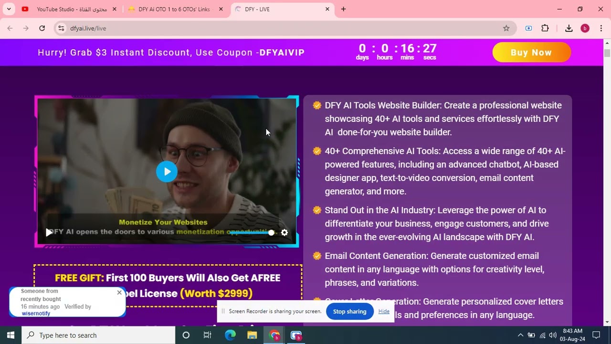Go back to previous page

[10, 28]
